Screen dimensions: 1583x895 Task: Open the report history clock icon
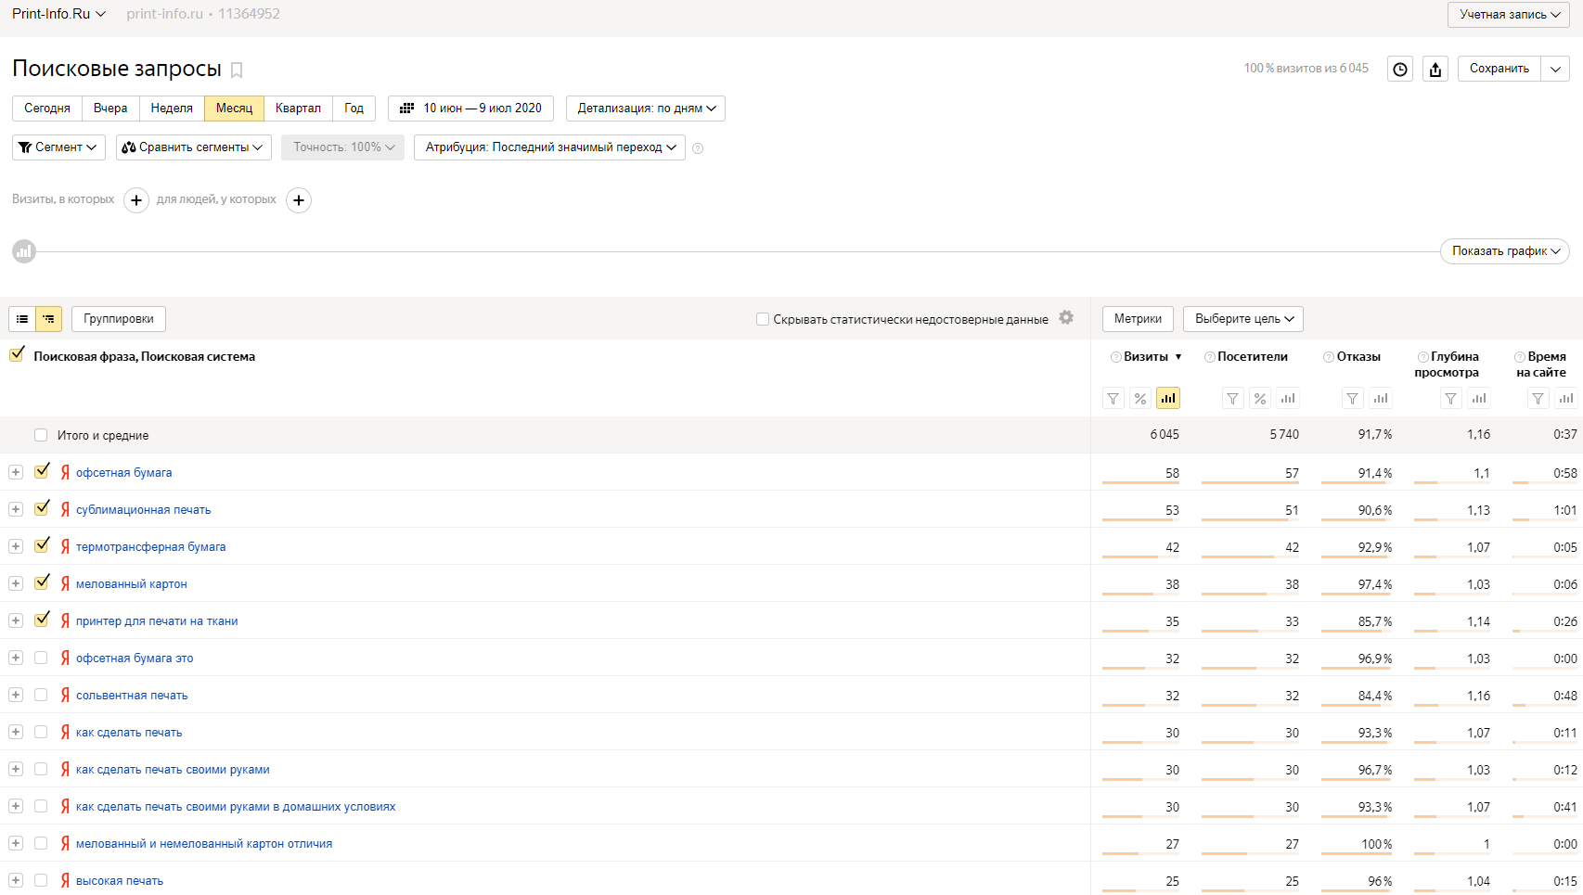(x=1400, y=69)
